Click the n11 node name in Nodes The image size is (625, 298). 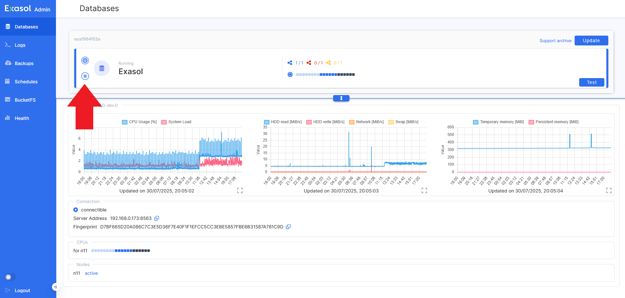click(x=77, y=273)
